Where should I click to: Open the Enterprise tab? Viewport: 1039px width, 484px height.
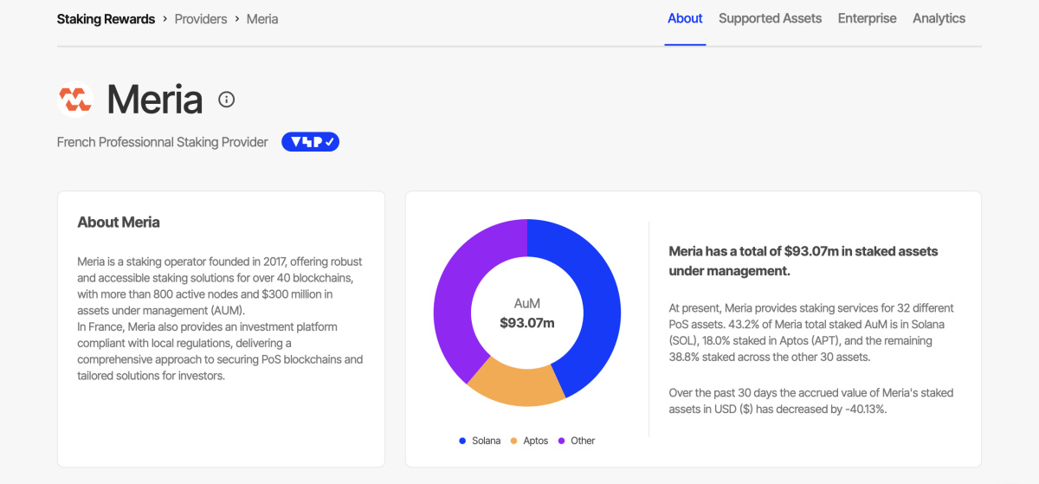(x=867, y=18)
